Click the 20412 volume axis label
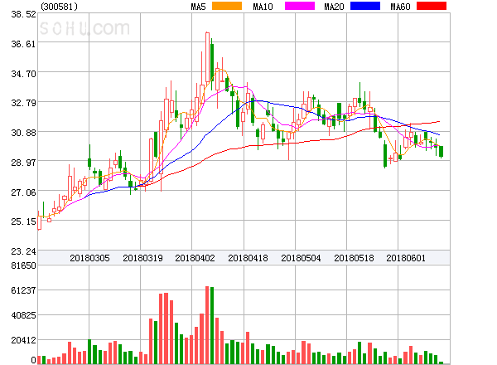 [23, 341]
